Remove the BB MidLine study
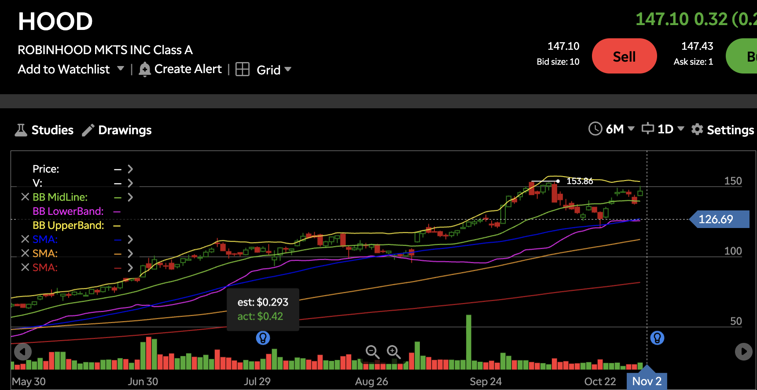Viewport: 757px width, 390px height. pyautogui.click(x=25, y=197)
